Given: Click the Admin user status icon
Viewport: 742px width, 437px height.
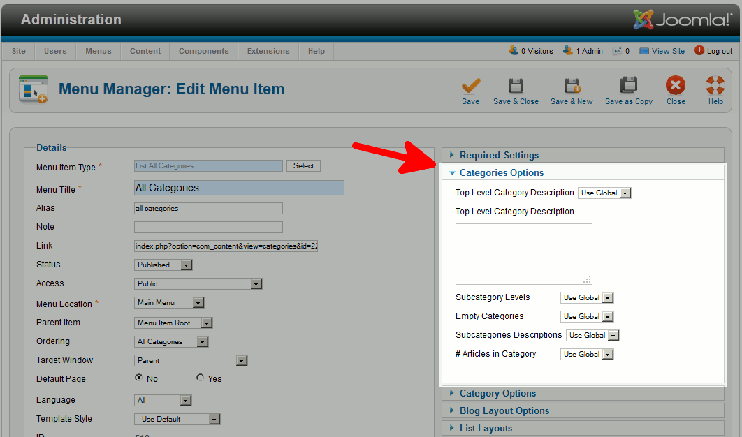Looking at the screenshot, I should 567,50.
